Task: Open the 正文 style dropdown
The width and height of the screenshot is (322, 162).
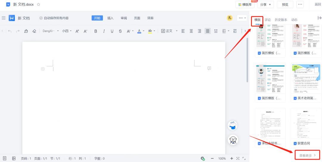Action: pyautogui.click(x=169, y=31)
